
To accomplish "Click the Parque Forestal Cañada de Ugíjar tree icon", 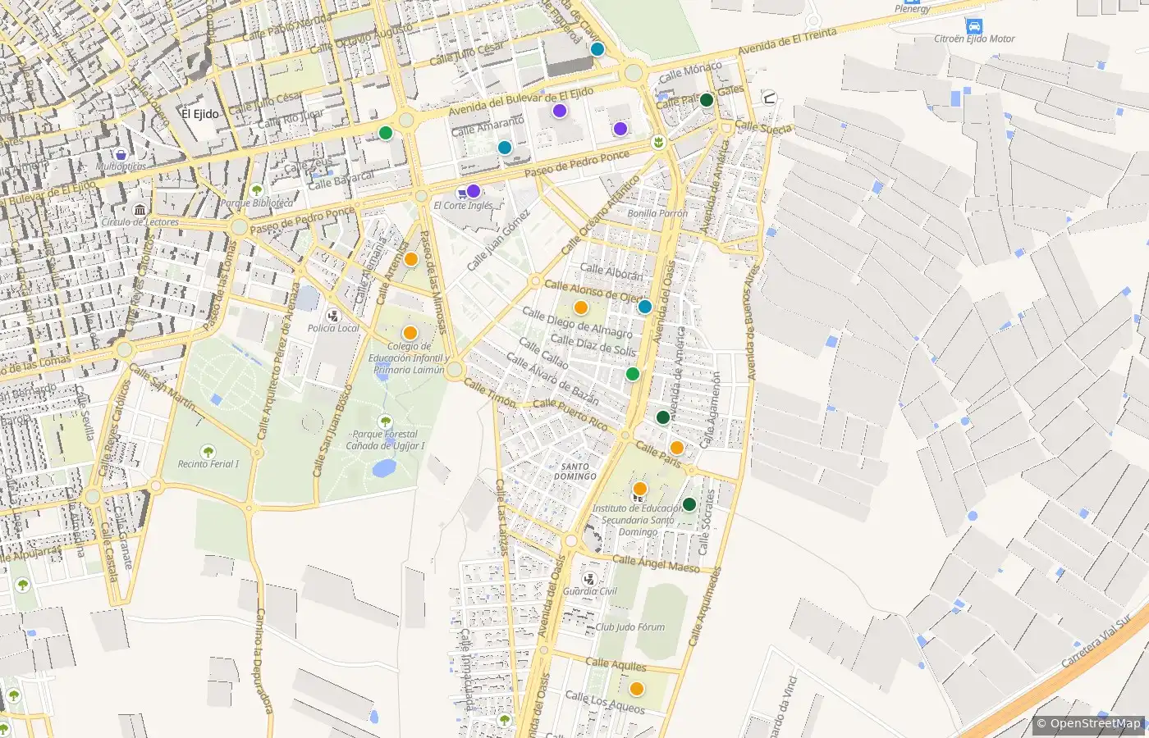I will [x=386, y=422].
